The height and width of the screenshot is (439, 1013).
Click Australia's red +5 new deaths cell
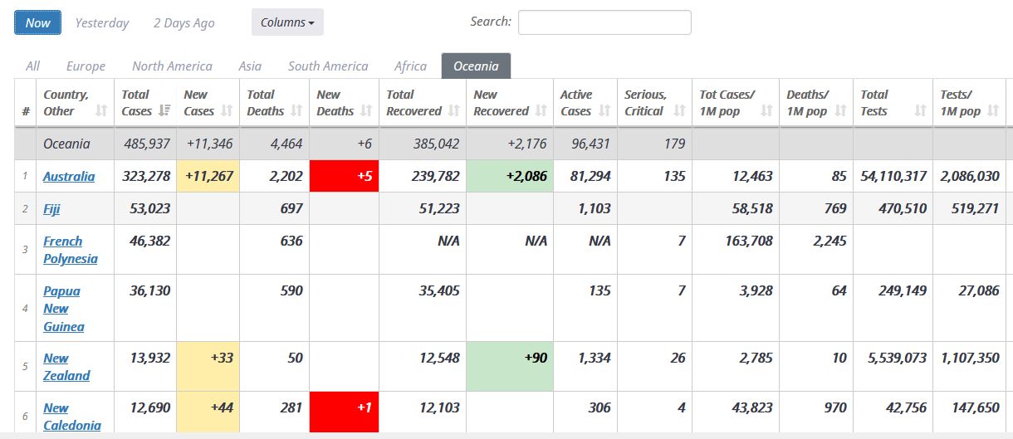(344, 176)
